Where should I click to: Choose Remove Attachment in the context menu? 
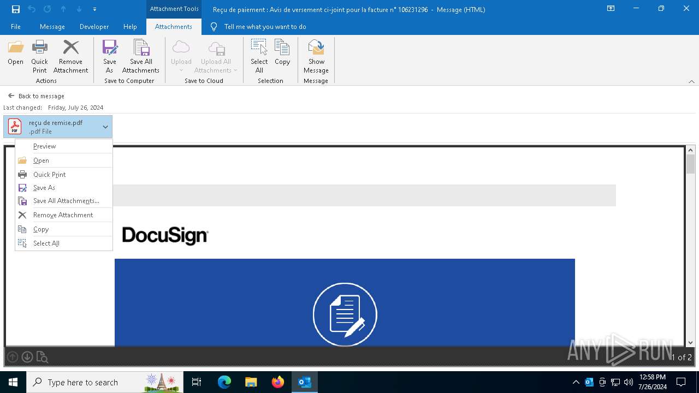coord(64,215)
